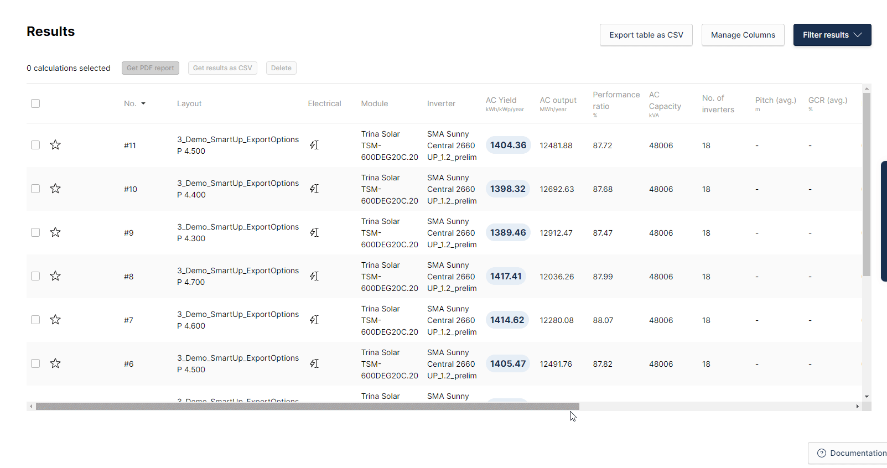Open the Documentation help button
Screen dimensions: 887x468
tap(851, 453)
